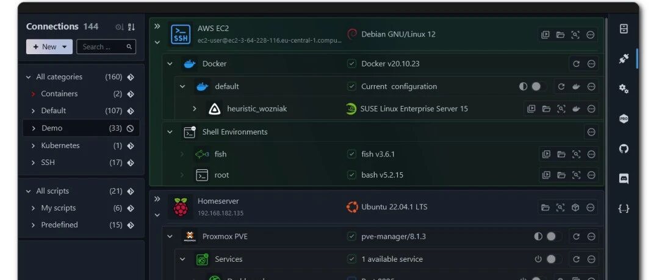Viewport: 659px width, 280px height.
Task: Launch the root bash terminal
Action: click(546, 175)
